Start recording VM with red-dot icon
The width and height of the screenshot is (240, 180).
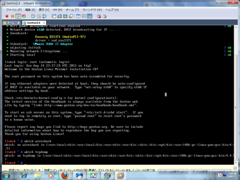99,16
